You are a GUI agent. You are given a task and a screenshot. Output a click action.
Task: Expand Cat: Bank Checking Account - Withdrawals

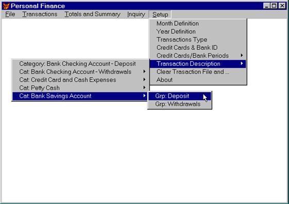(x=80, y=72)
